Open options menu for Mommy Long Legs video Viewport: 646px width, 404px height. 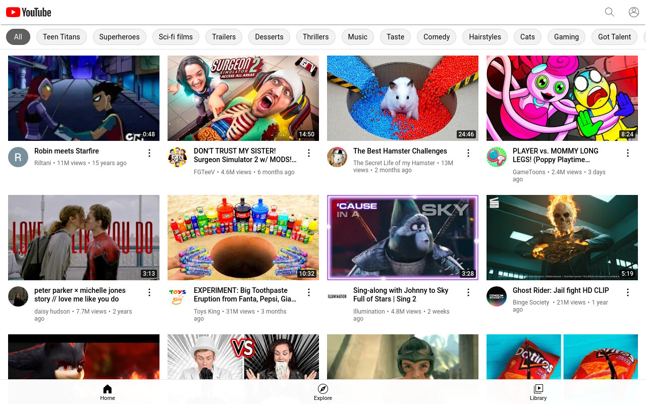point(628,153)
